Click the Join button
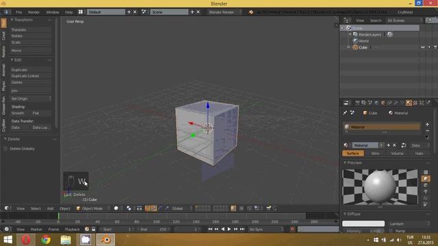The image size is (438, 246). [x=31, y=91]
